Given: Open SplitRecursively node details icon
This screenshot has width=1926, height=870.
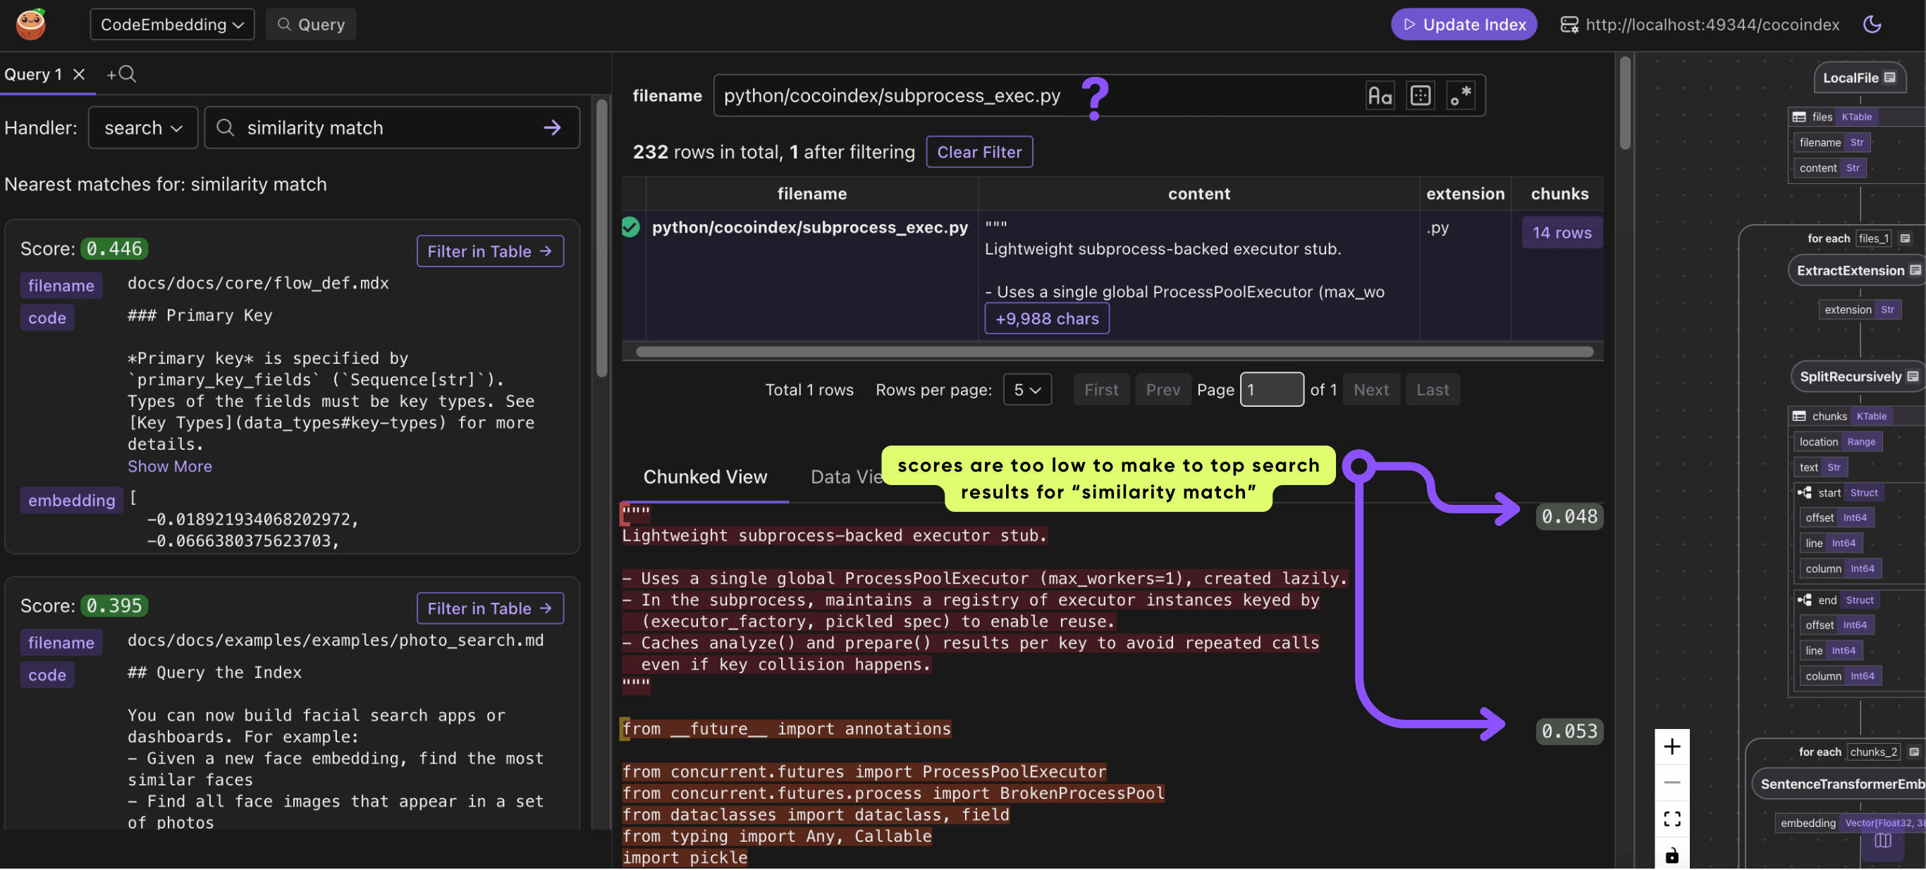Looking at the screenshot, I should pyautogui.click(x=1912, y=376).
